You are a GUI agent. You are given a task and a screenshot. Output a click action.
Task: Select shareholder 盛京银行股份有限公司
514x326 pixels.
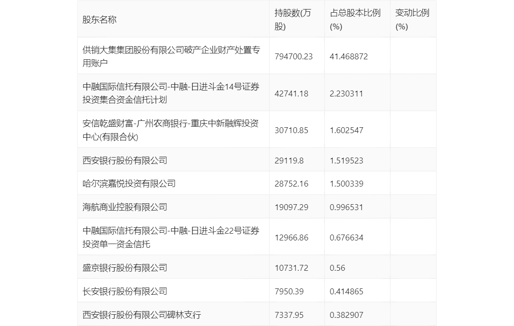click(x=125, y=268)
